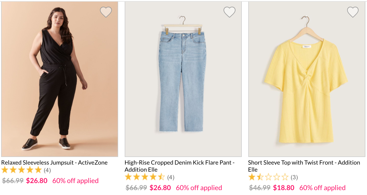367x195 pixels.
Task: Add the Denim Kick Flare Pant to wishlist
Action: pos(230,12)
